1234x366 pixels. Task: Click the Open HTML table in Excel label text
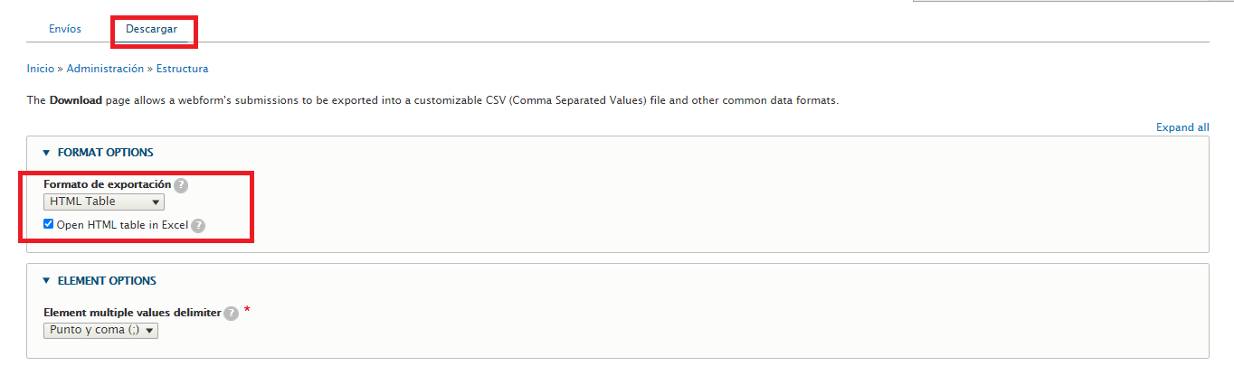tap(122, 225)
